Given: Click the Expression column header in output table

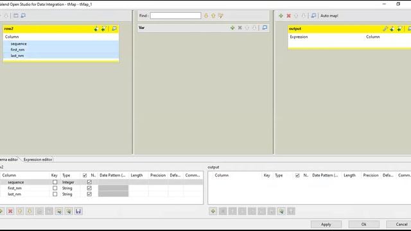Looking at the screenshot, I should pyautogui.click(x=299, y=37).
